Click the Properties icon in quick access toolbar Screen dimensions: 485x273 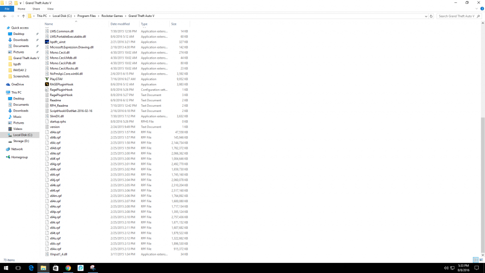[x=10, y=3]
